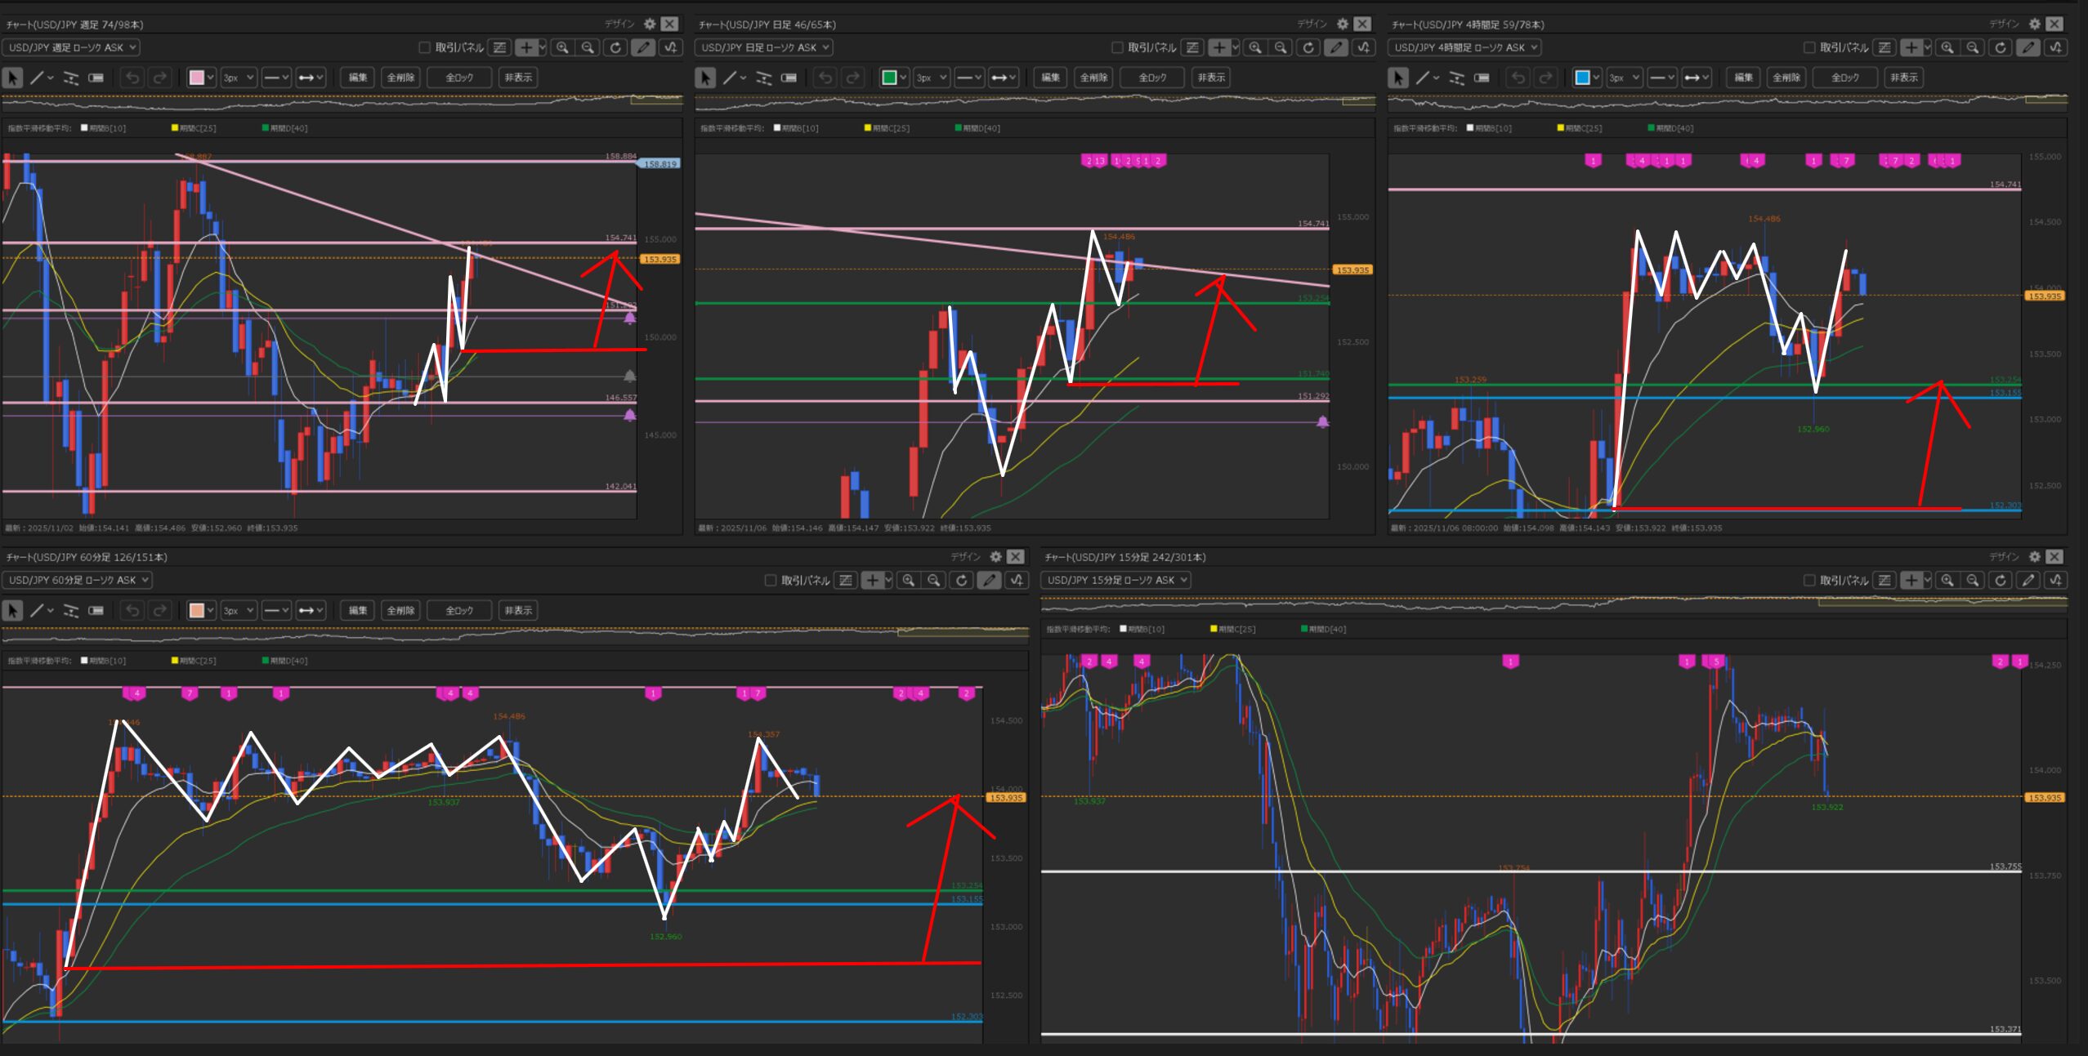Click デザイン label on daily chart header
Screen dimensions: 2088x1056
1312,24
